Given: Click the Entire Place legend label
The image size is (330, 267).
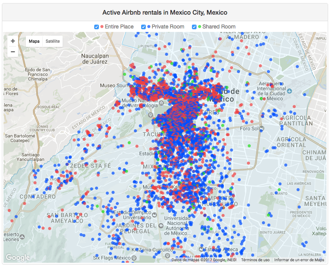Looking at the screenshot, I should 119,27.
